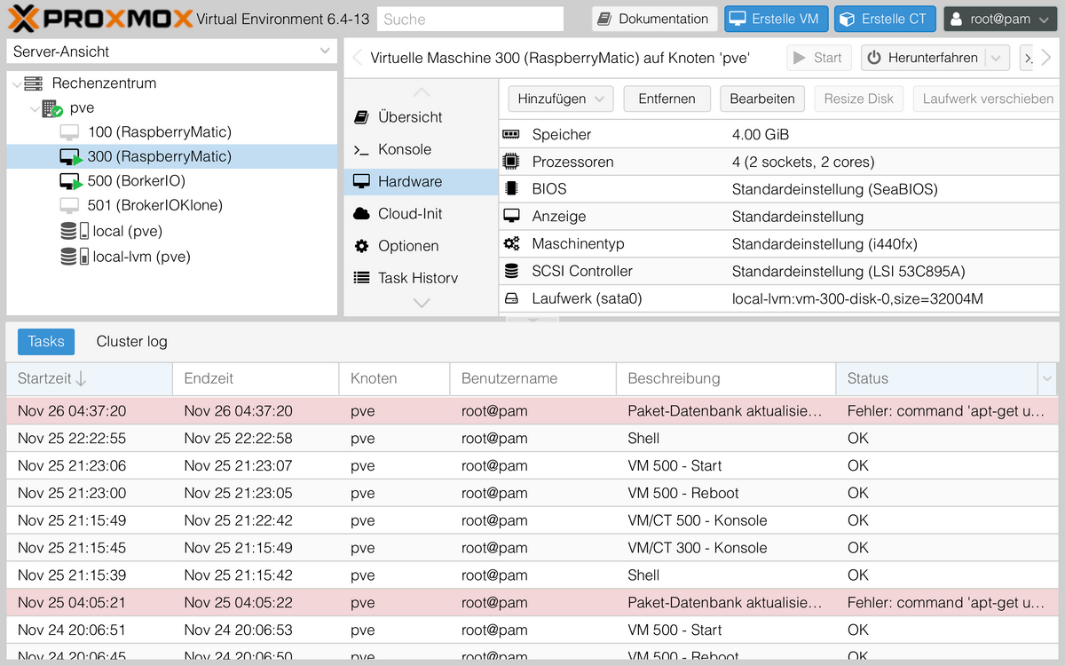Screen dimensions: 1065x666
Task: Open the root@pam user menu
Action: 1000,19
